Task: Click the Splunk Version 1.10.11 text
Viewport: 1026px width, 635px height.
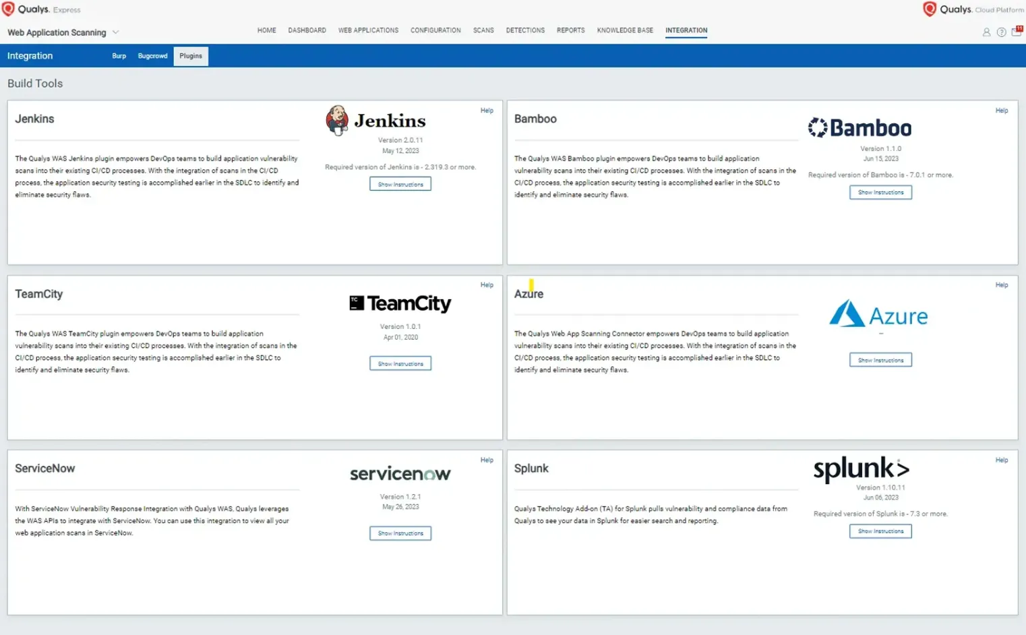Action: [x=880, y=487]
